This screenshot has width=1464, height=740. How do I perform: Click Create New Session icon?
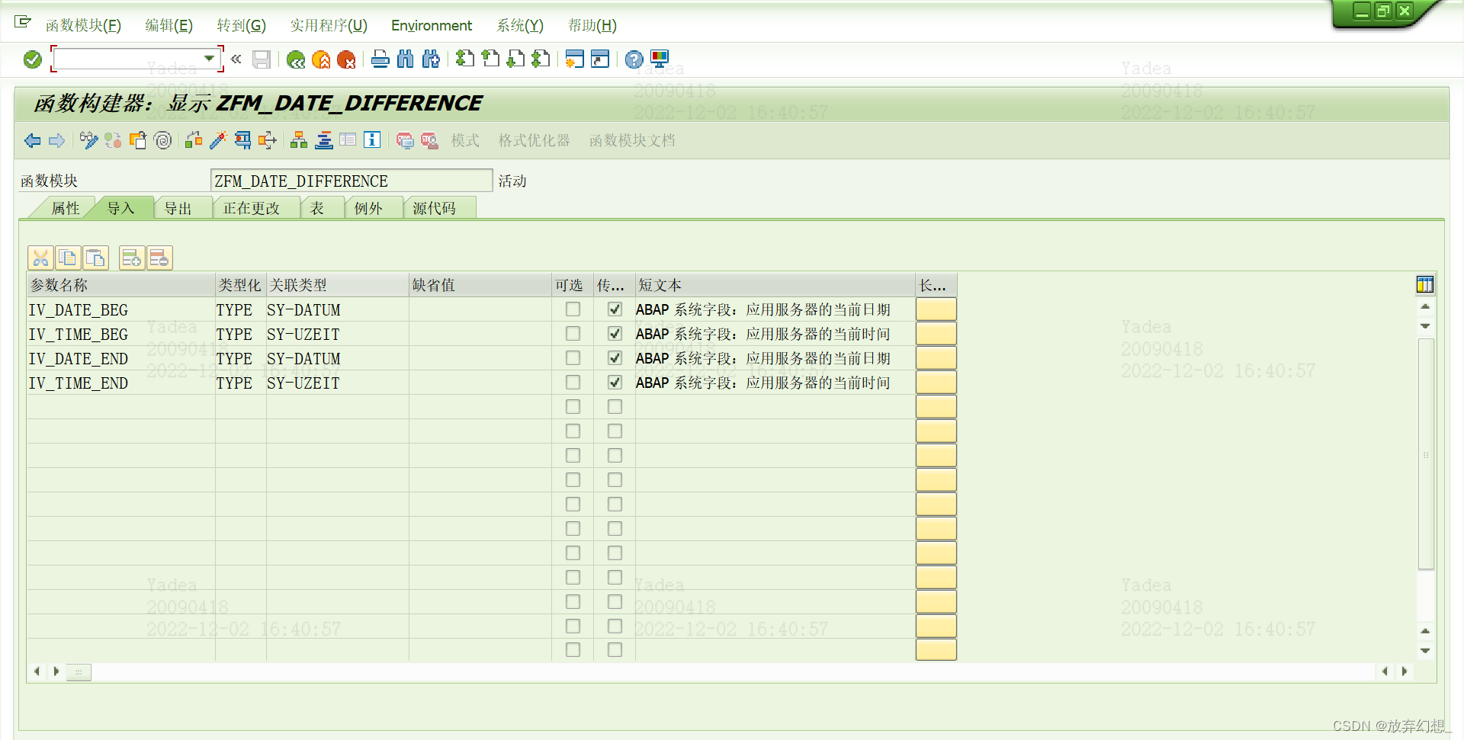[575, 59]
